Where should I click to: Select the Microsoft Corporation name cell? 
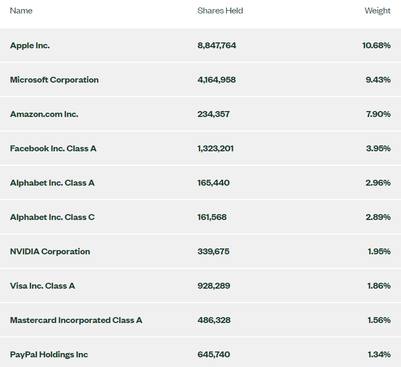(x=54, y=80)
